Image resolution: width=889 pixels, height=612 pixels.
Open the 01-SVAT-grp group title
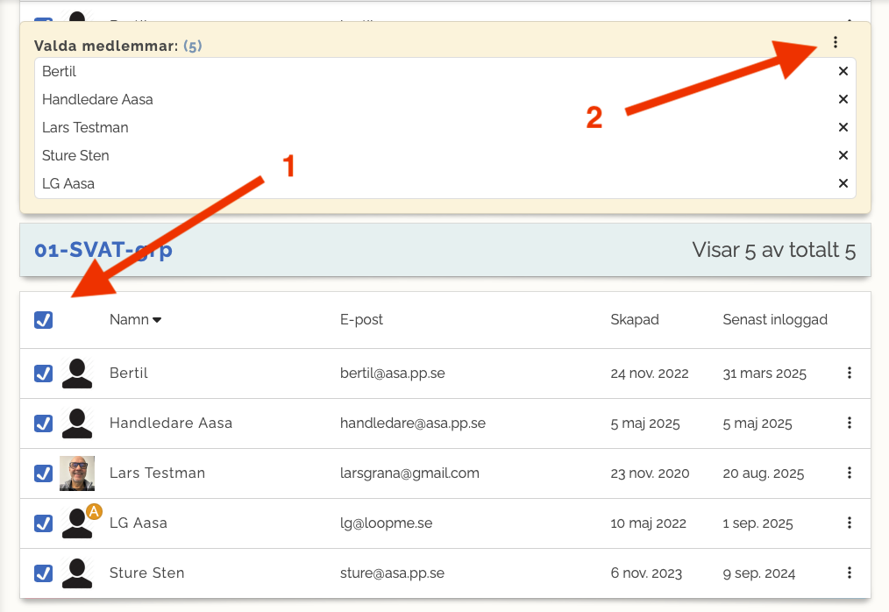tap(103, 250)
